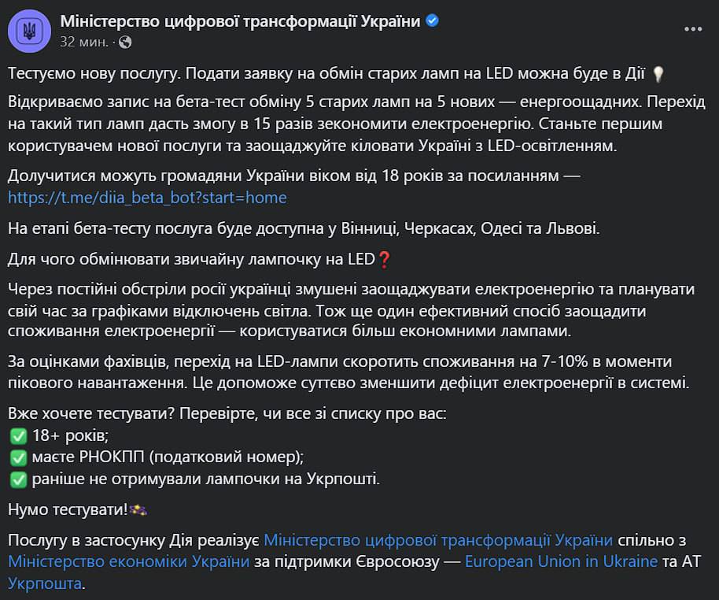The height and width of the screenshot is (600, 719).
Task: Open the t.me/diia_beta_bot Telegram link
Action: coord(147,198)
